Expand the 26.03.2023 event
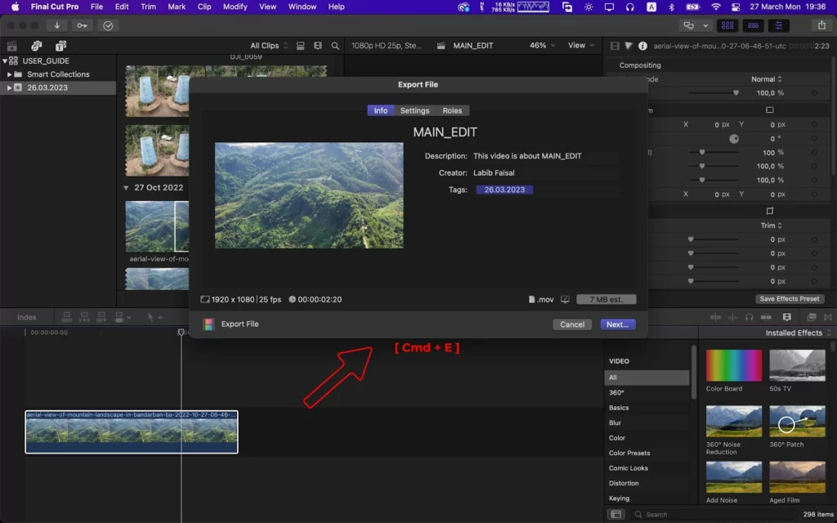The height and width of the screenshot is (523, 837). 9,87
